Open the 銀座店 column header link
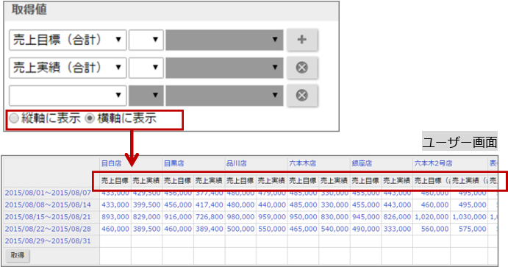 (362, 163)
